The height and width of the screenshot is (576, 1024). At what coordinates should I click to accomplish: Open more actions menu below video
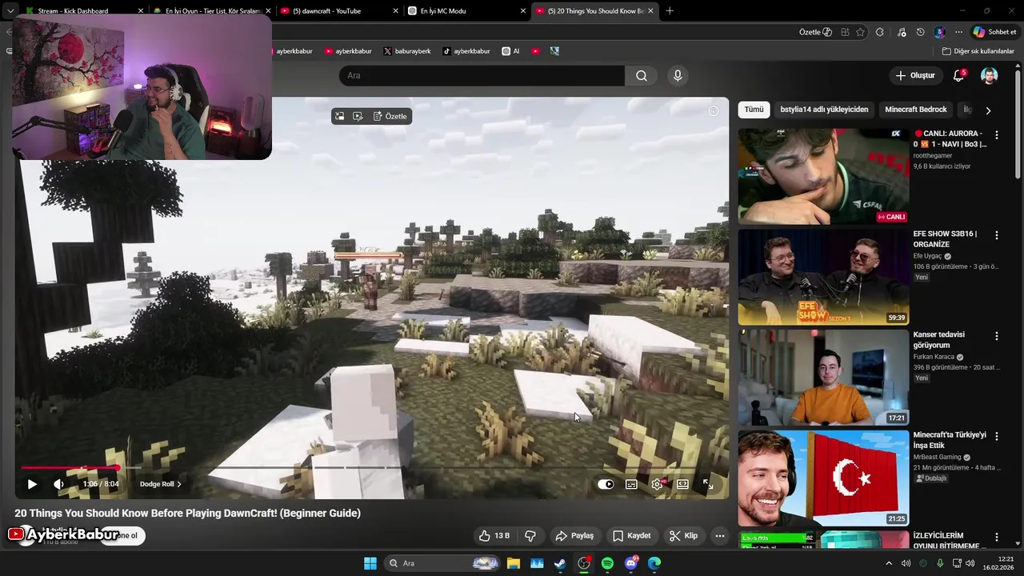pos(720,536)
